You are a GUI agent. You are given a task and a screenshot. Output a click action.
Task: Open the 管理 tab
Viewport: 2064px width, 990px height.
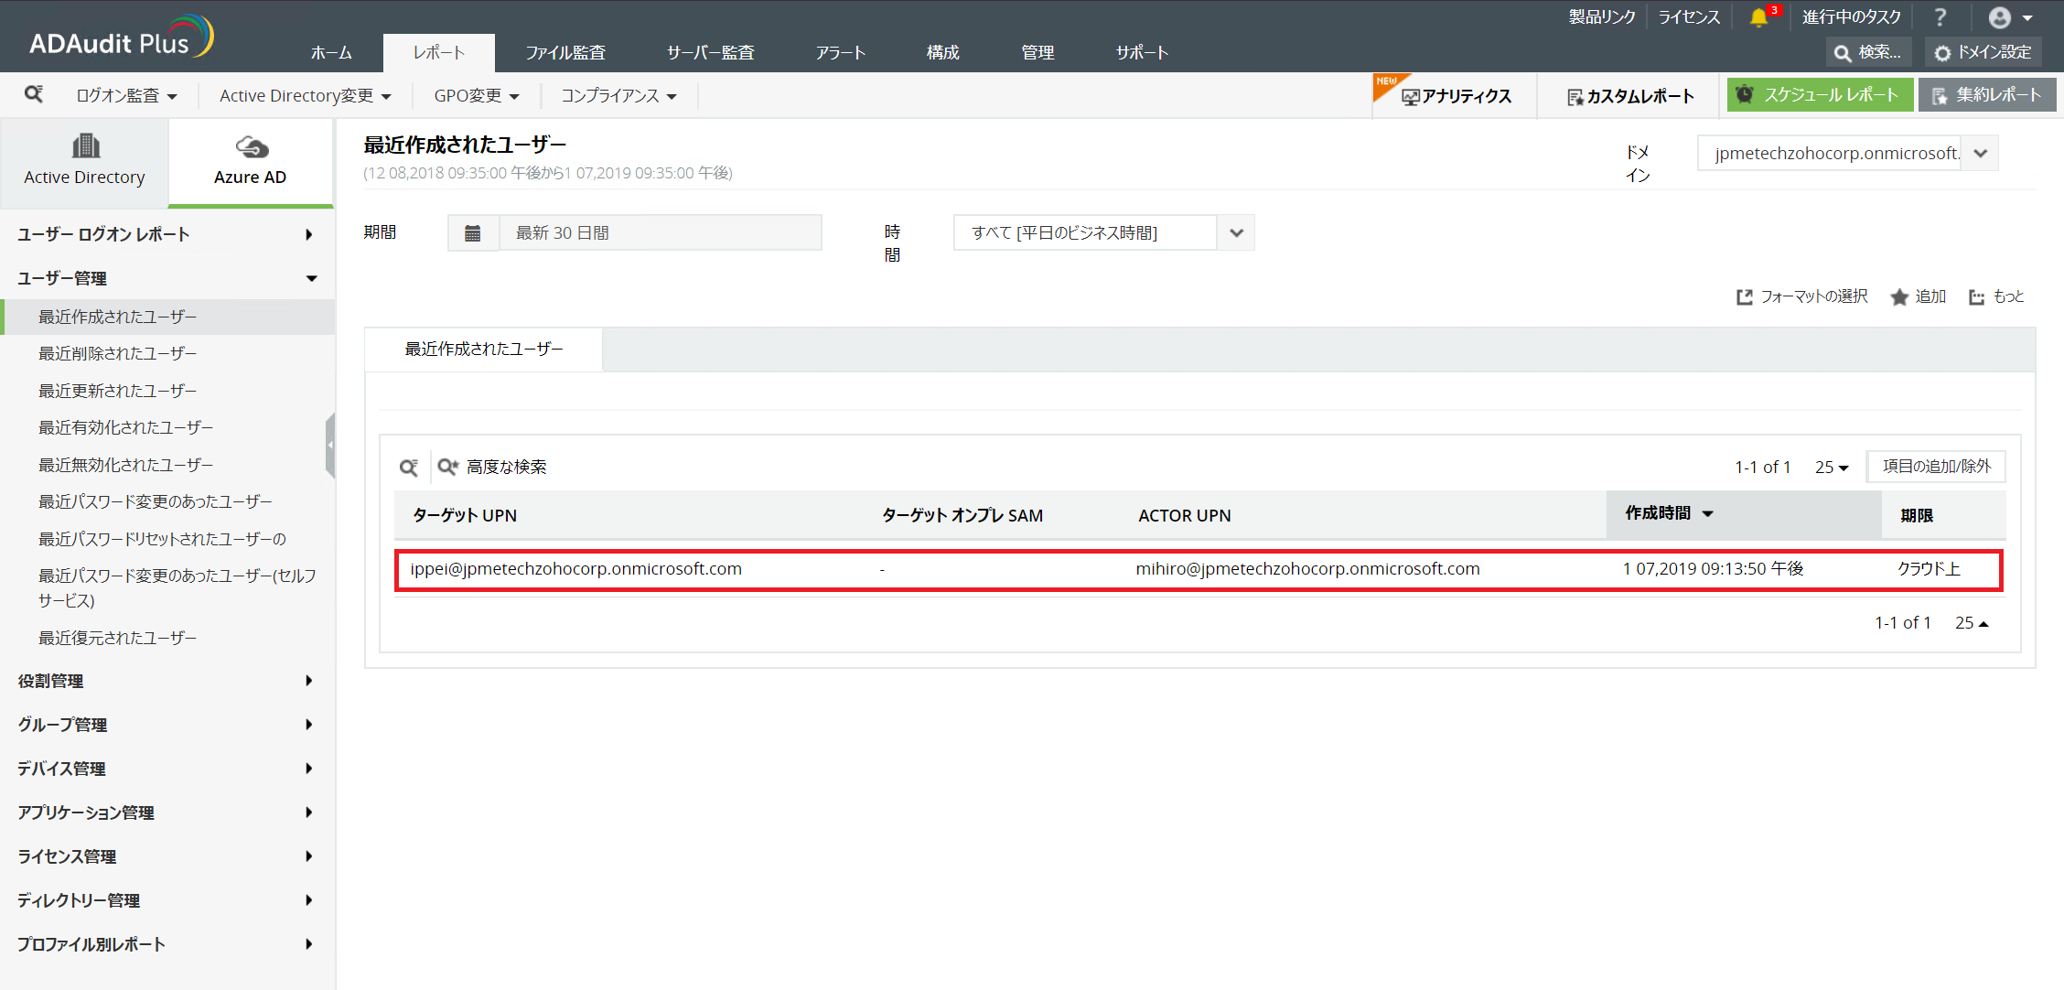1037,53
